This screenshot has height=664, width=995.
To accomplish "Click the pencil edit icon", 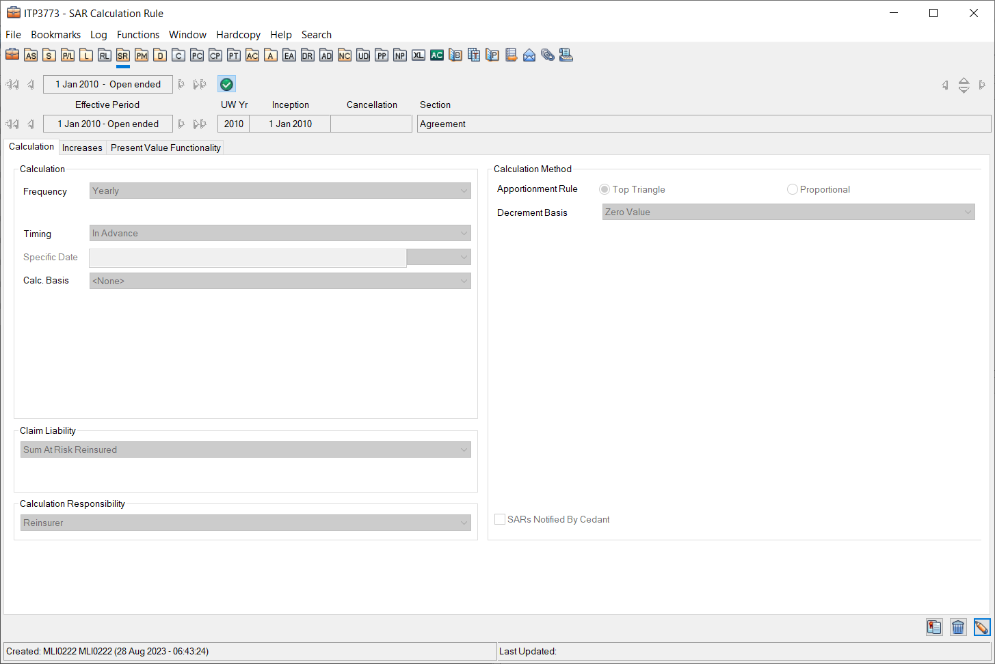I will click(x=982, y=627).
